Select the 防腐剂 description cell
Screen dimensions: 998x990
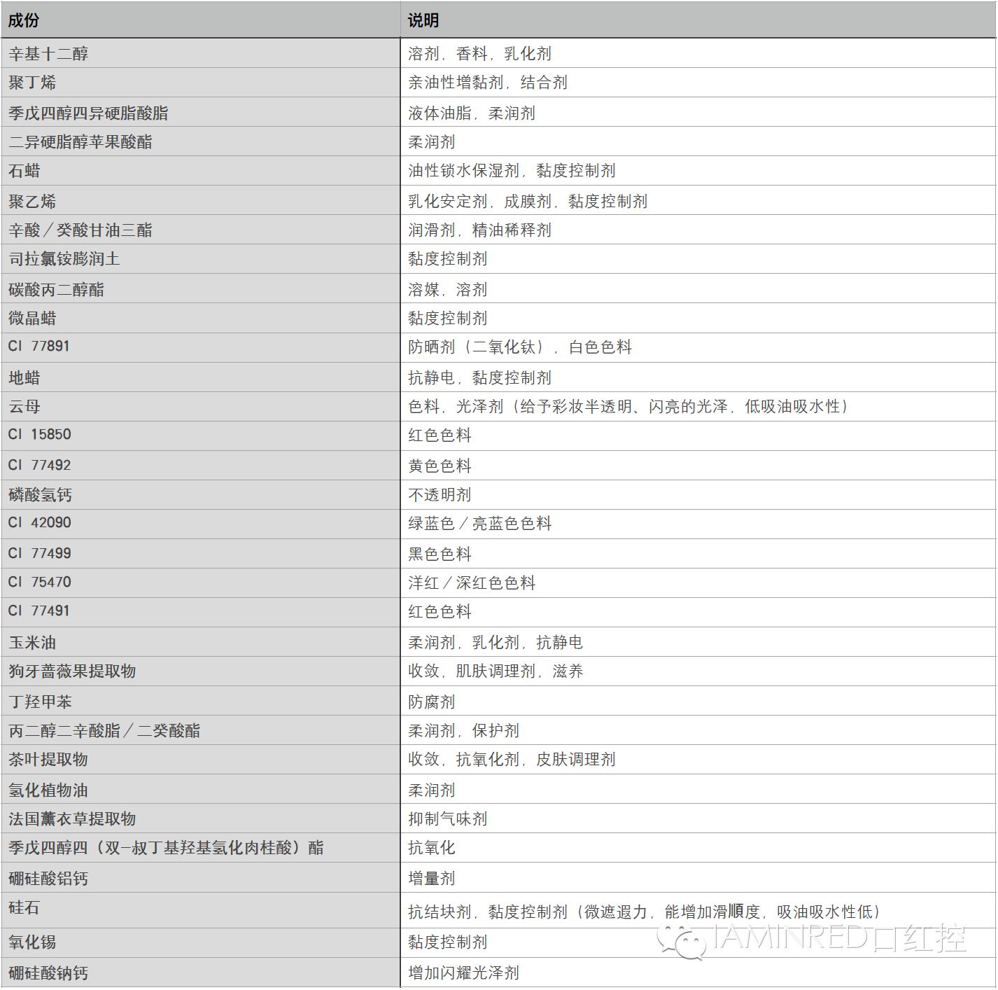click(x=431, y=702)
